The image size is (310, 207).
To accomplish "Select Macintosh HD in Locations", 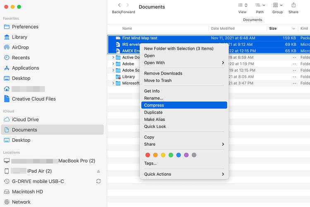I will (27, 192).
